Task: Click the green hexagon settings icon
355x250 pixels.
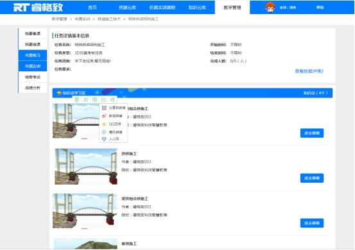Action: [112, 100]
